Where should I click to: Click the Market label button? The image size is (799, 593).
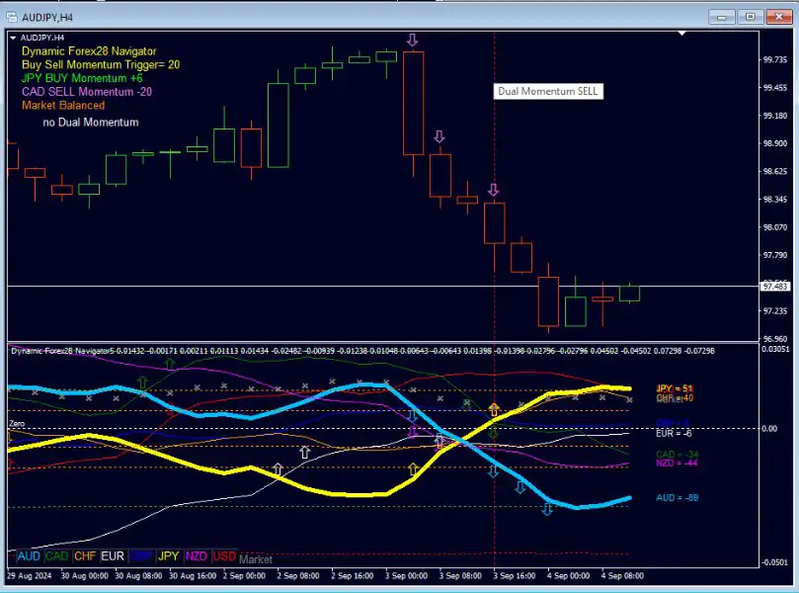(x=256, y=559)
